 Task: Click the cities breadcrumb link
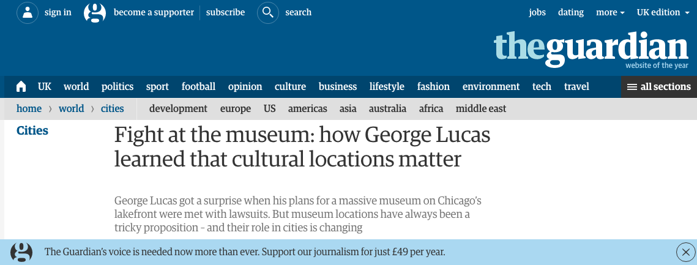tap(113, 108)
